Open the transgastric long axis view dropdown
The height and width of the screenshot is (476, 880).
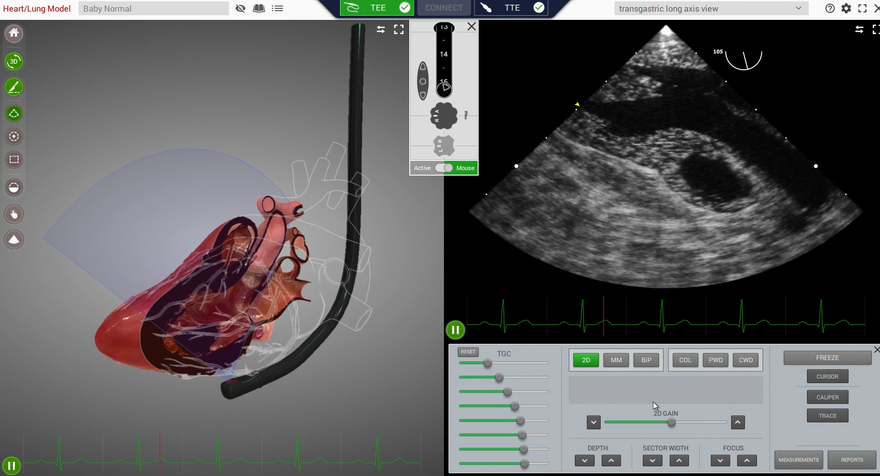click(x=711, y=8)
